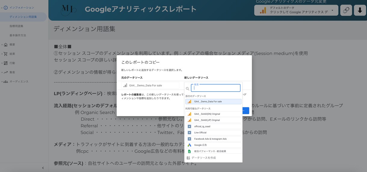Select GA4__Demo_Data For sale under attached data sources
The width and height of the screenshot is (367, 172).
tap(213, 102)
